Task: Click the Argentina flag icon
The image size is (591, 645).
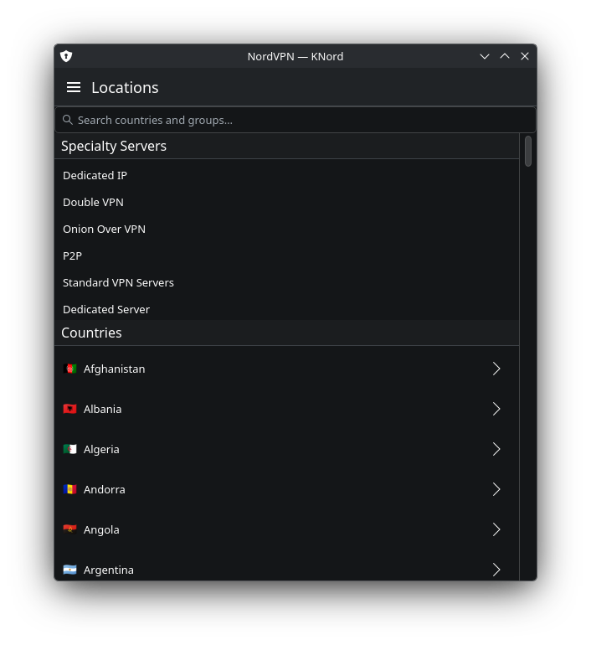Action: pos(69,570)
